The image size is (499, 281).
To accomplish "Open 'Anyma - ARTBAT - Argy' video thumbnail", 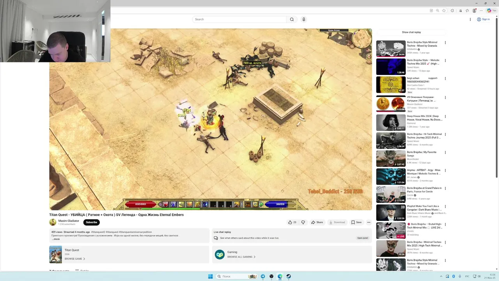I will tap(391, 176).
